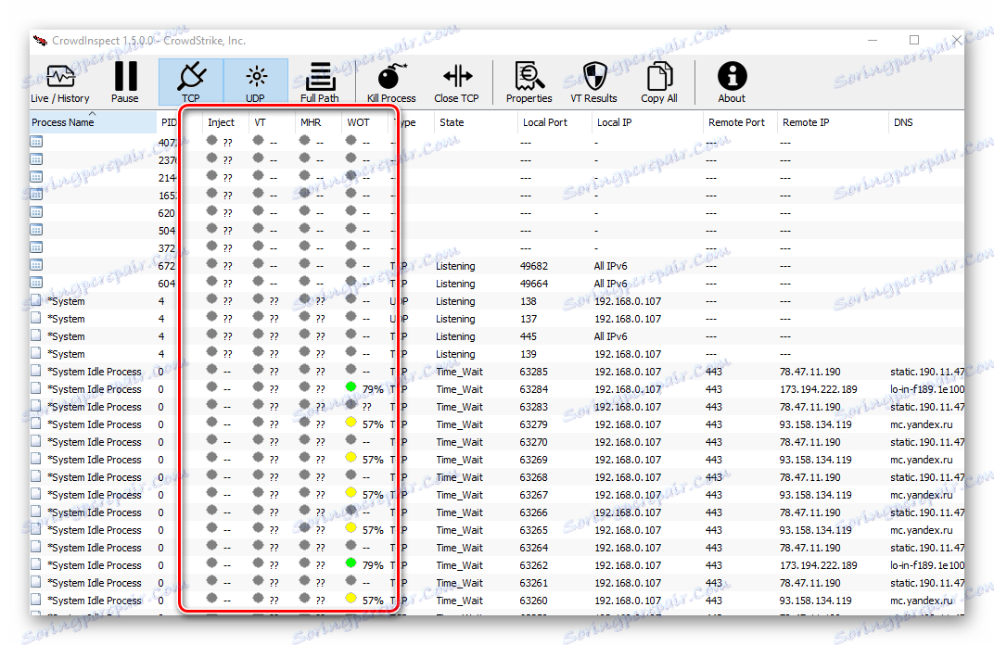This screenshot has width=994, height=645.
Task: Click the DNS column header
Action: pyautogui.click(x=925, y=122)
